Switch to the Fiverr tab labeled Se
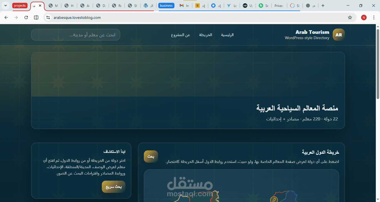 pos(263,6)
